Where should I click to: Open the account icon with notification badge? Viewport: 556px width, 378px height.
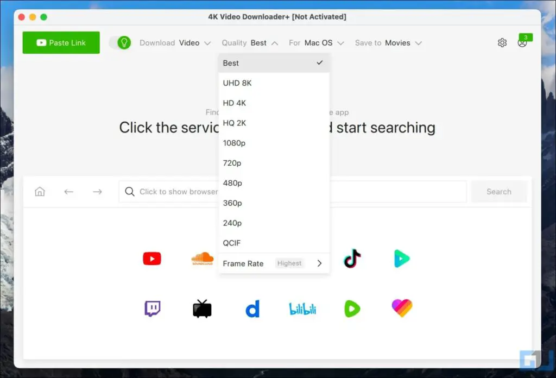click(523, 42)
